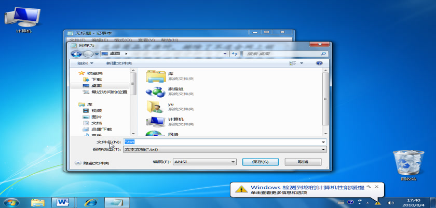436x208 pixels.
Task: Select 最近访问的位置 in favorites list
Action: (109, 92)
